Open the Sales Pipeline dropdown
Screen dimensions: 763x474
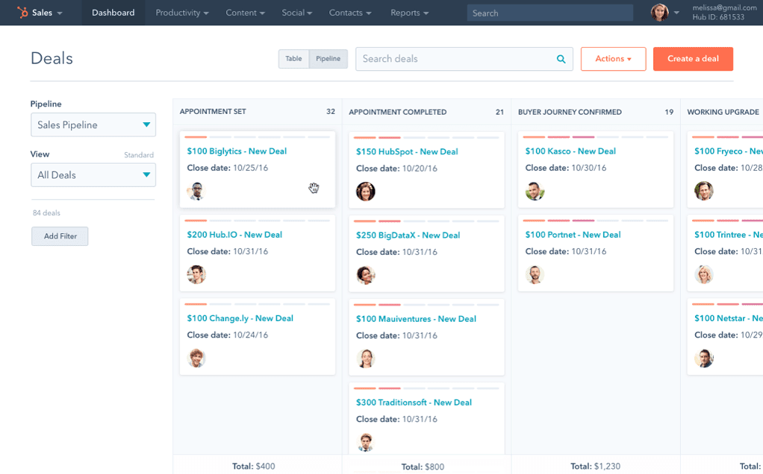(x=93, y=124)
